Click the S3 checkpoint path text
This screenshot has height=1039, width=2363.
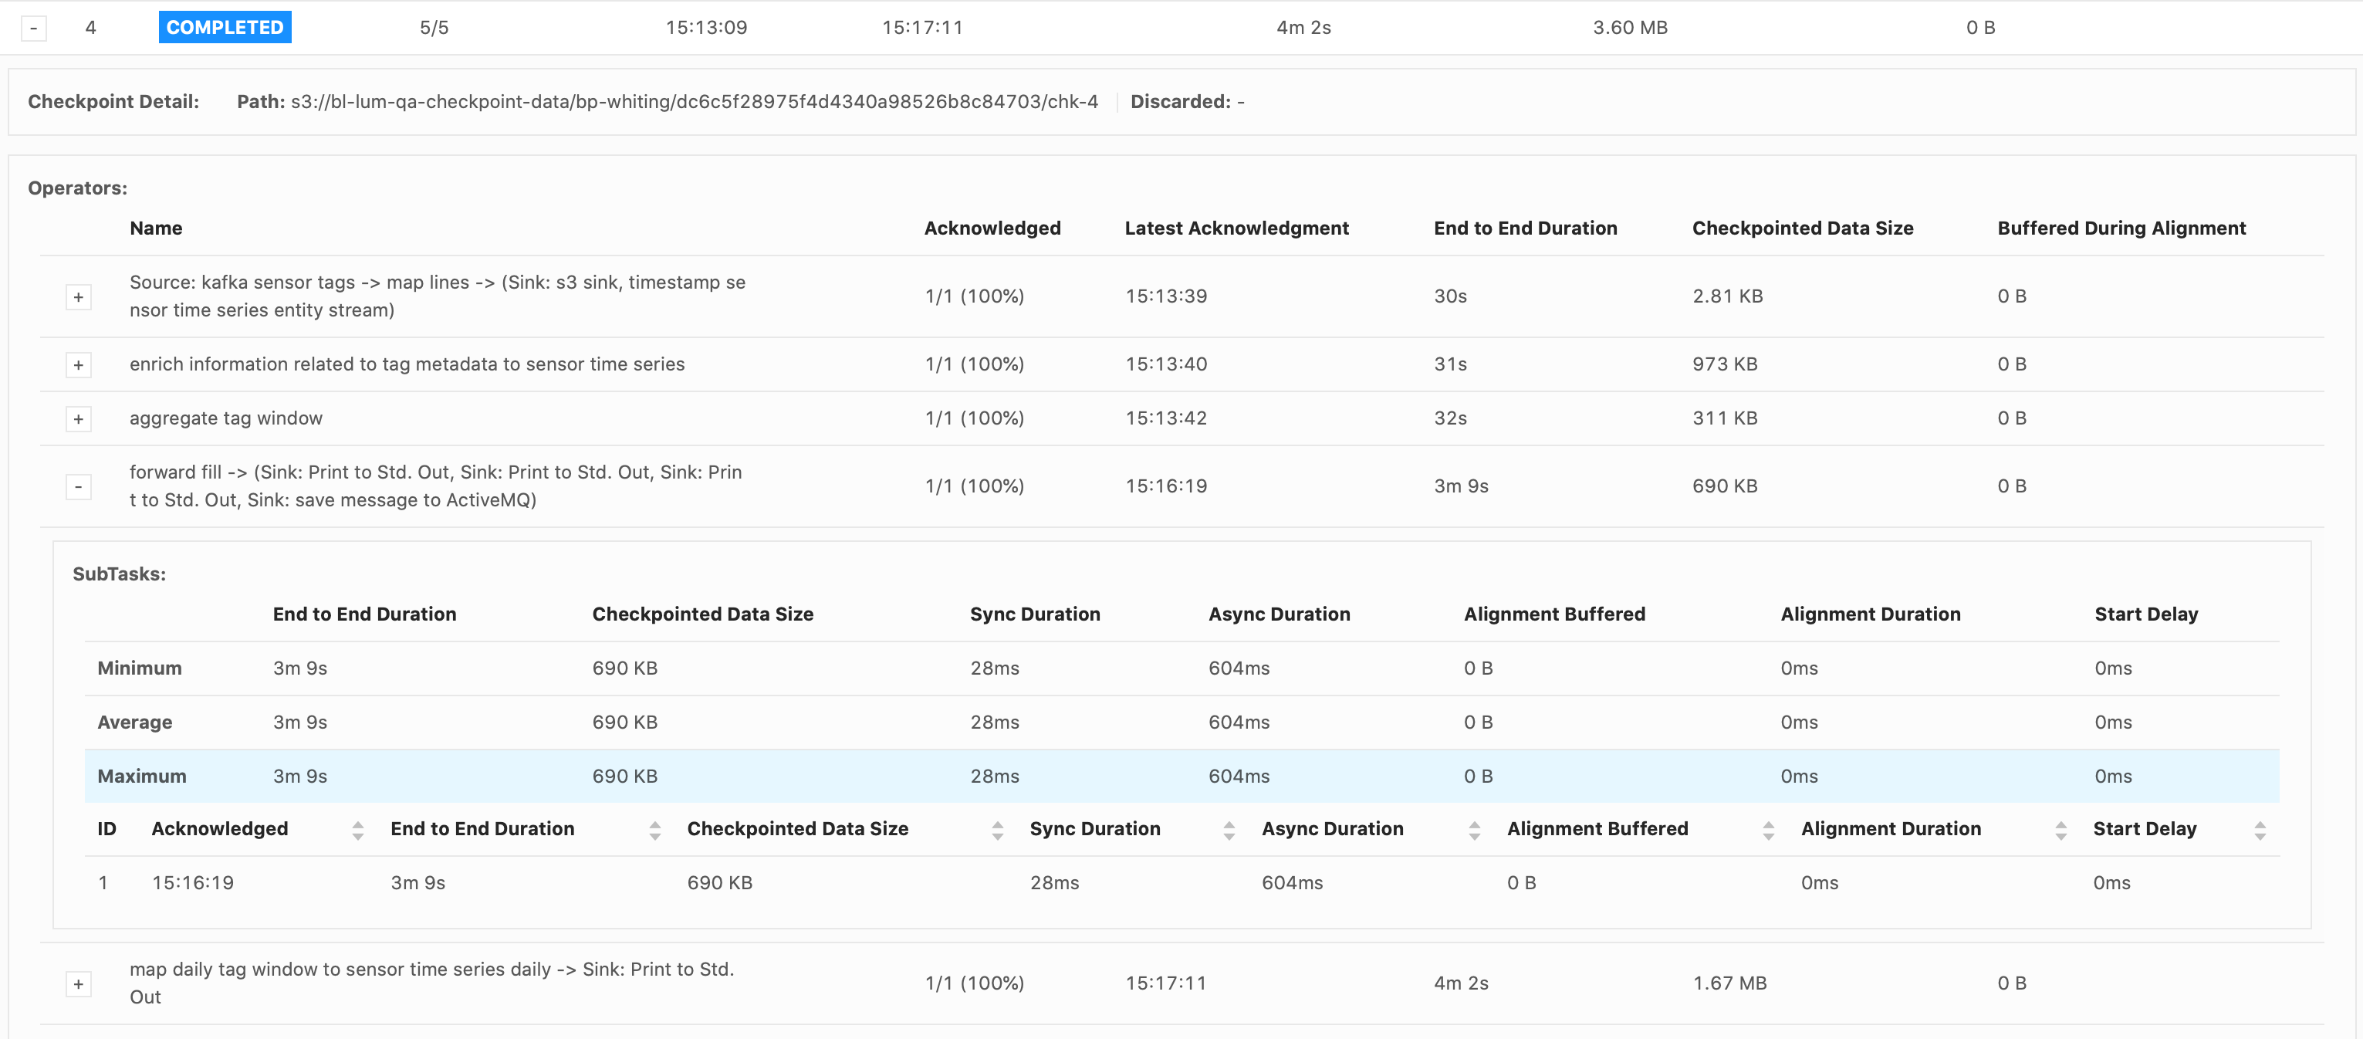tap(694, 102)
